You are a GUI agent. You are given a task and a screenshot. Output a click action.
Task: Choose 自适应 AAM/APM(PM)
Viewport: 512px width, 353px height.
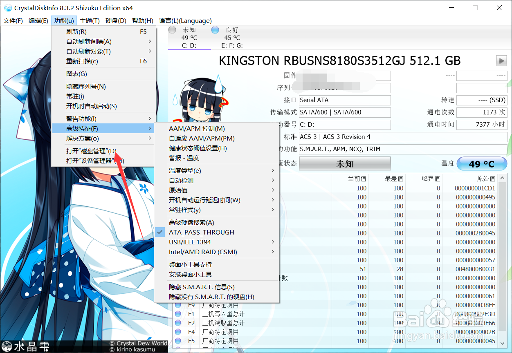(x=216, y=139)
